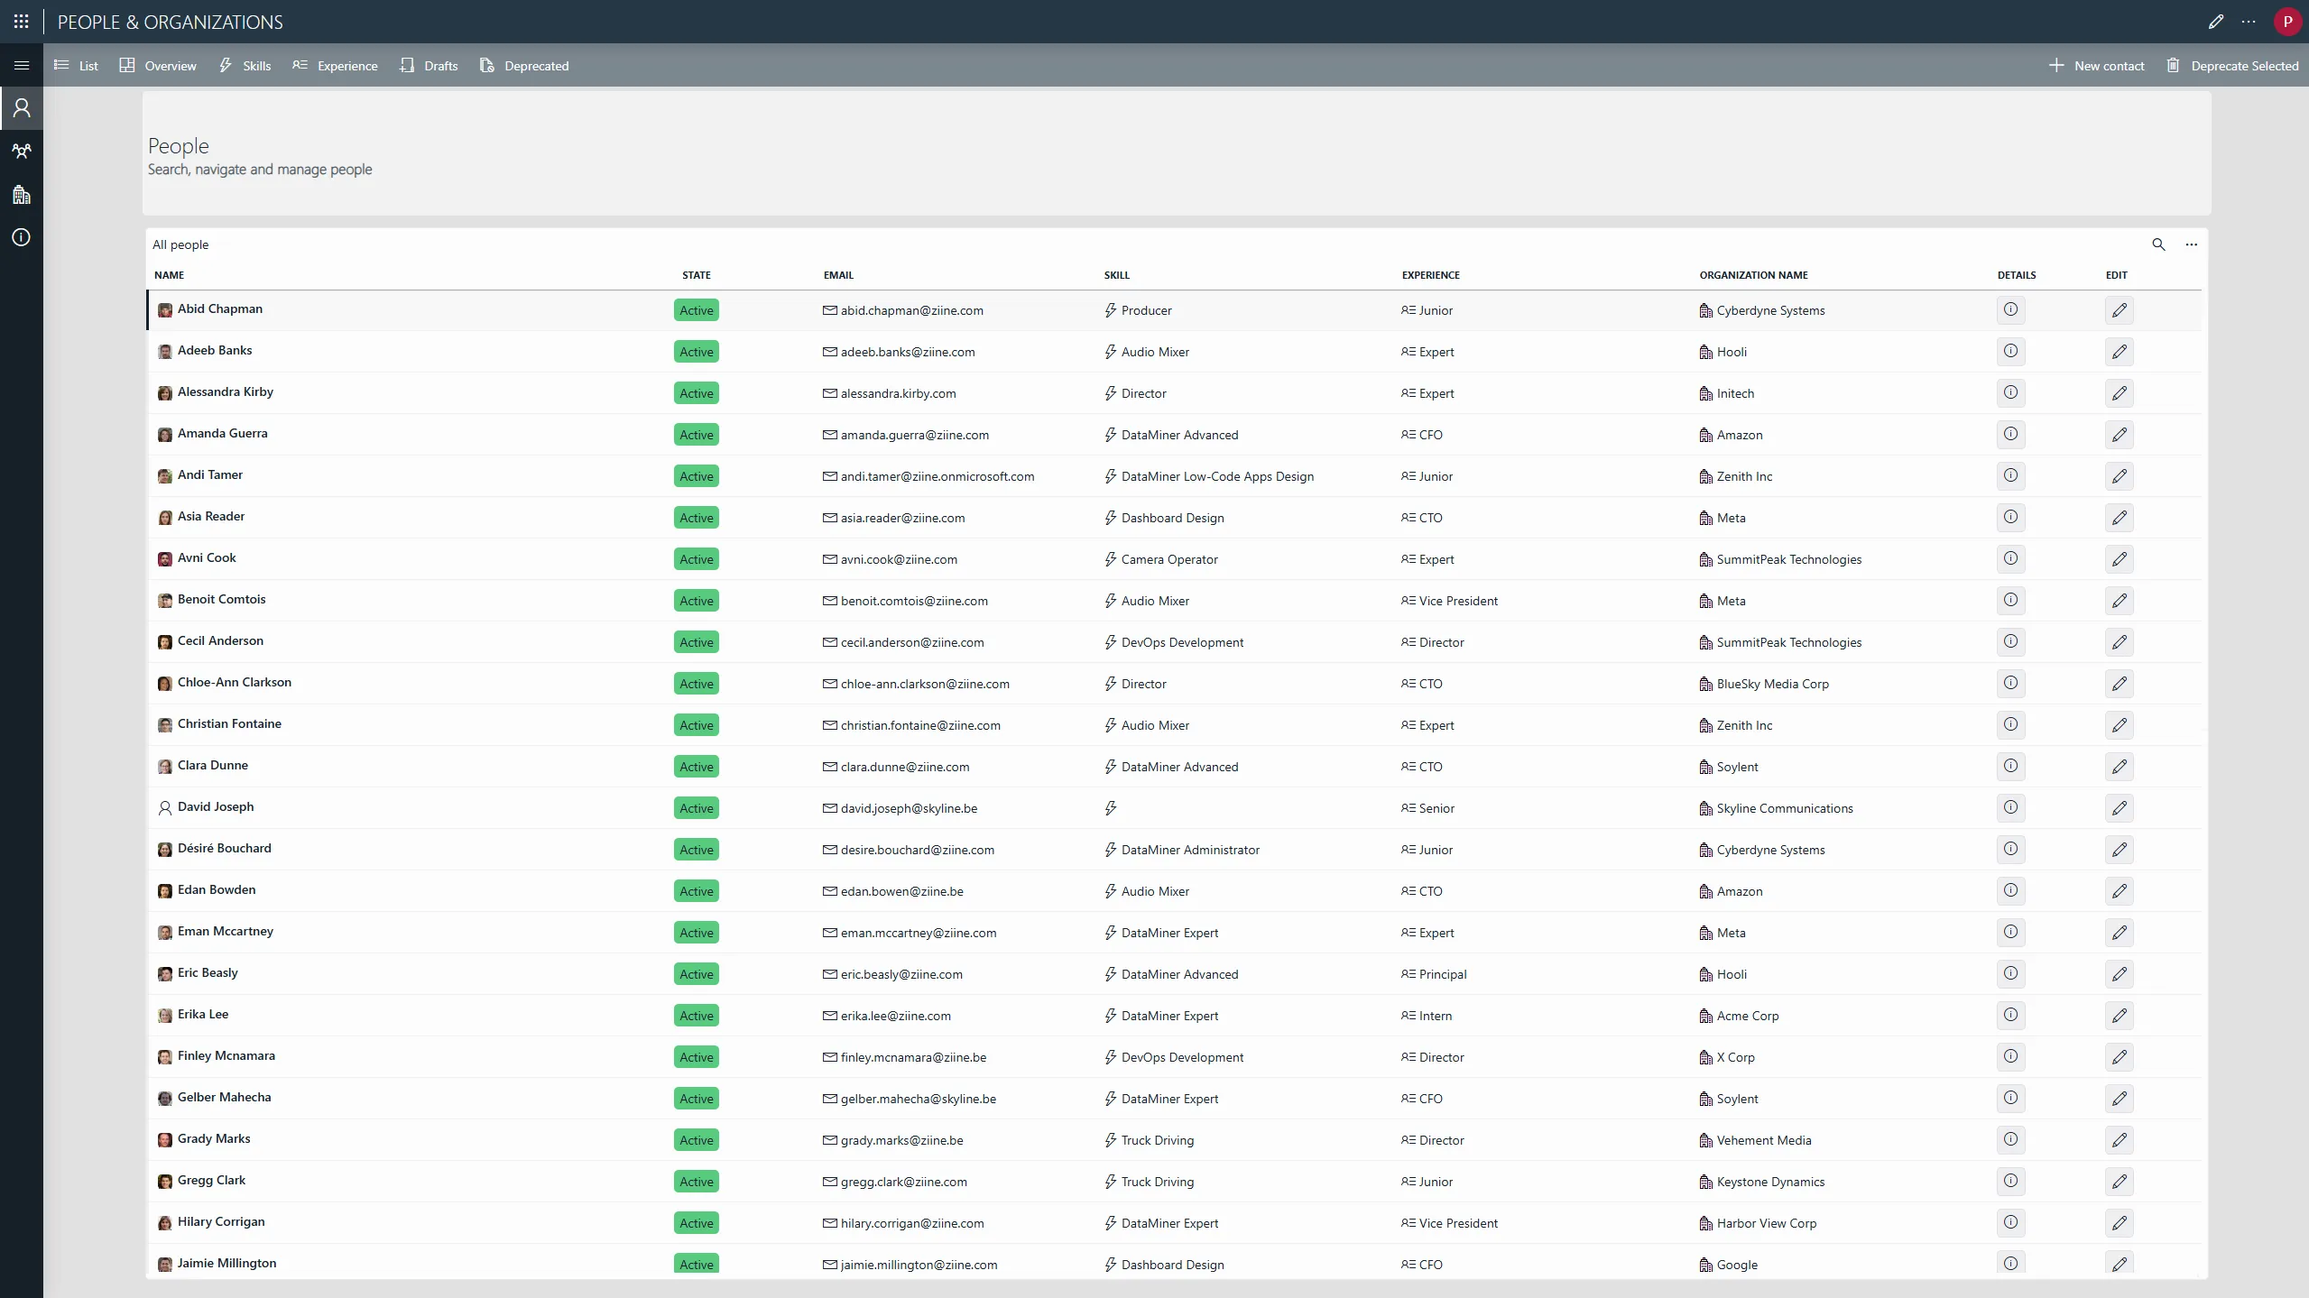2309x1298 pixels.
Task: Open the Teams group sidebar icon
Action: [x=22, y=152]
